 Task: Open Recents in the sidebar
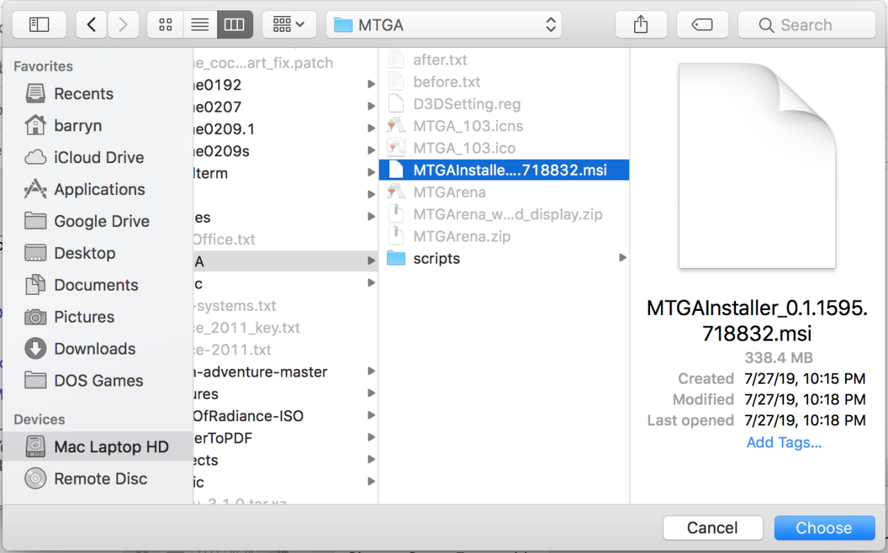tap(97, 94)
